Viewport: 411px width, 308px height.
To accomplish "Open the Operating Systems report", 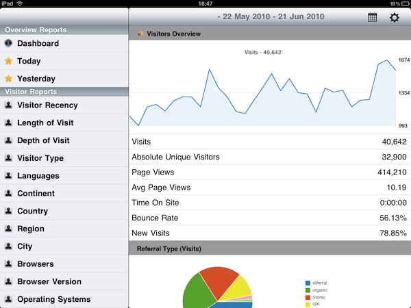I will (64, 299).
